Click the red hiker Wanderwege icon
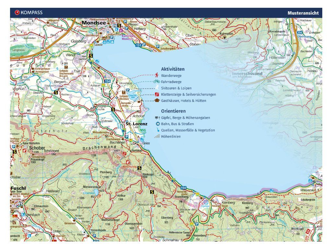This screenshot has height=249, width=332. [157, 75]
